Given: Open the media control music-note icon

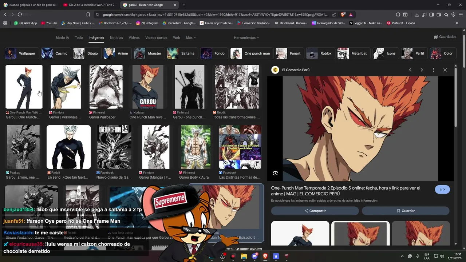Looking at the screenshot, I should coord(424,15).
